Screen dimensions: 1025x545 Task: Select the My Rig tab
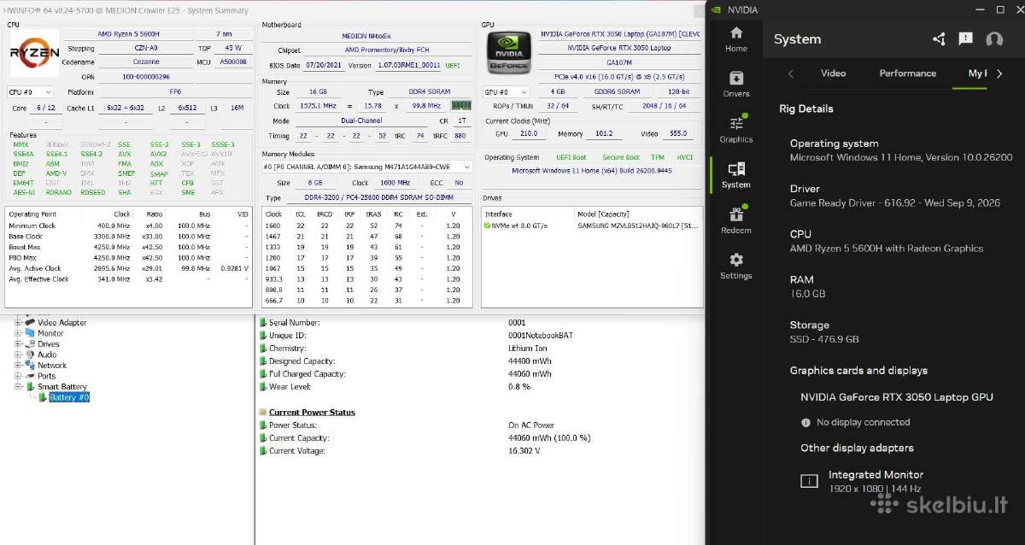point(977,73)
